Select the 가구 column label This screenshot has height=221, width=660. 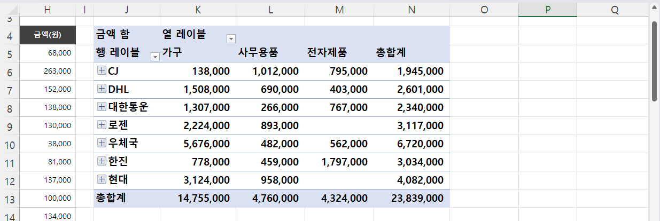pyautogui.click(x=198, y=53)
